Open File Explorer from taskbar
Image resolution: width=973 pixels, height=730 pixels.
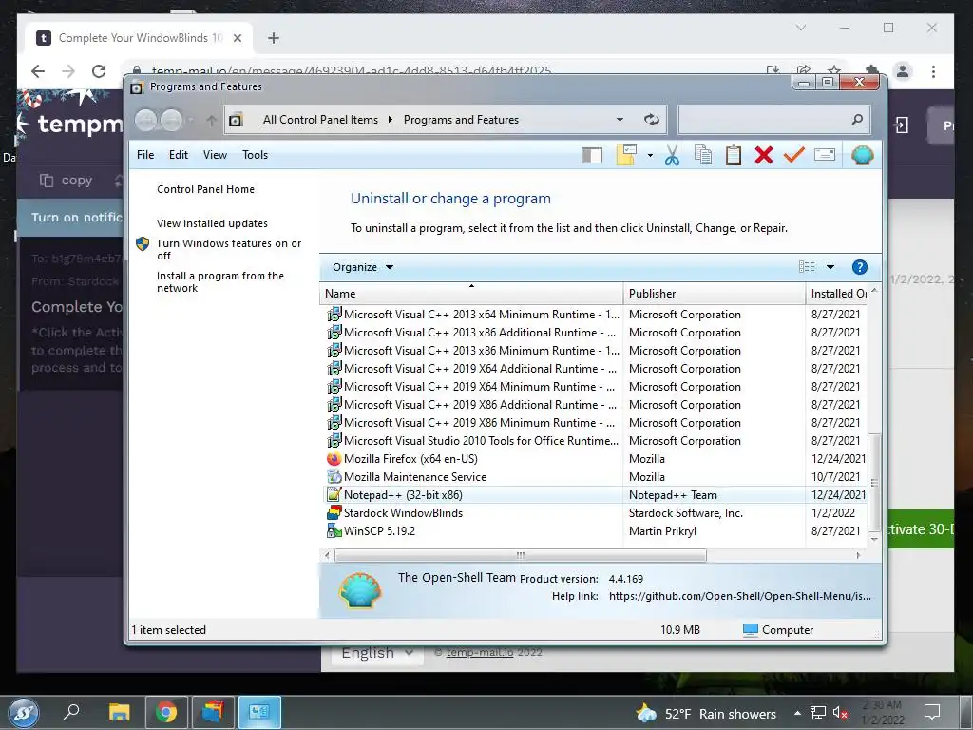pyautogui.click(x=119, y=713)
